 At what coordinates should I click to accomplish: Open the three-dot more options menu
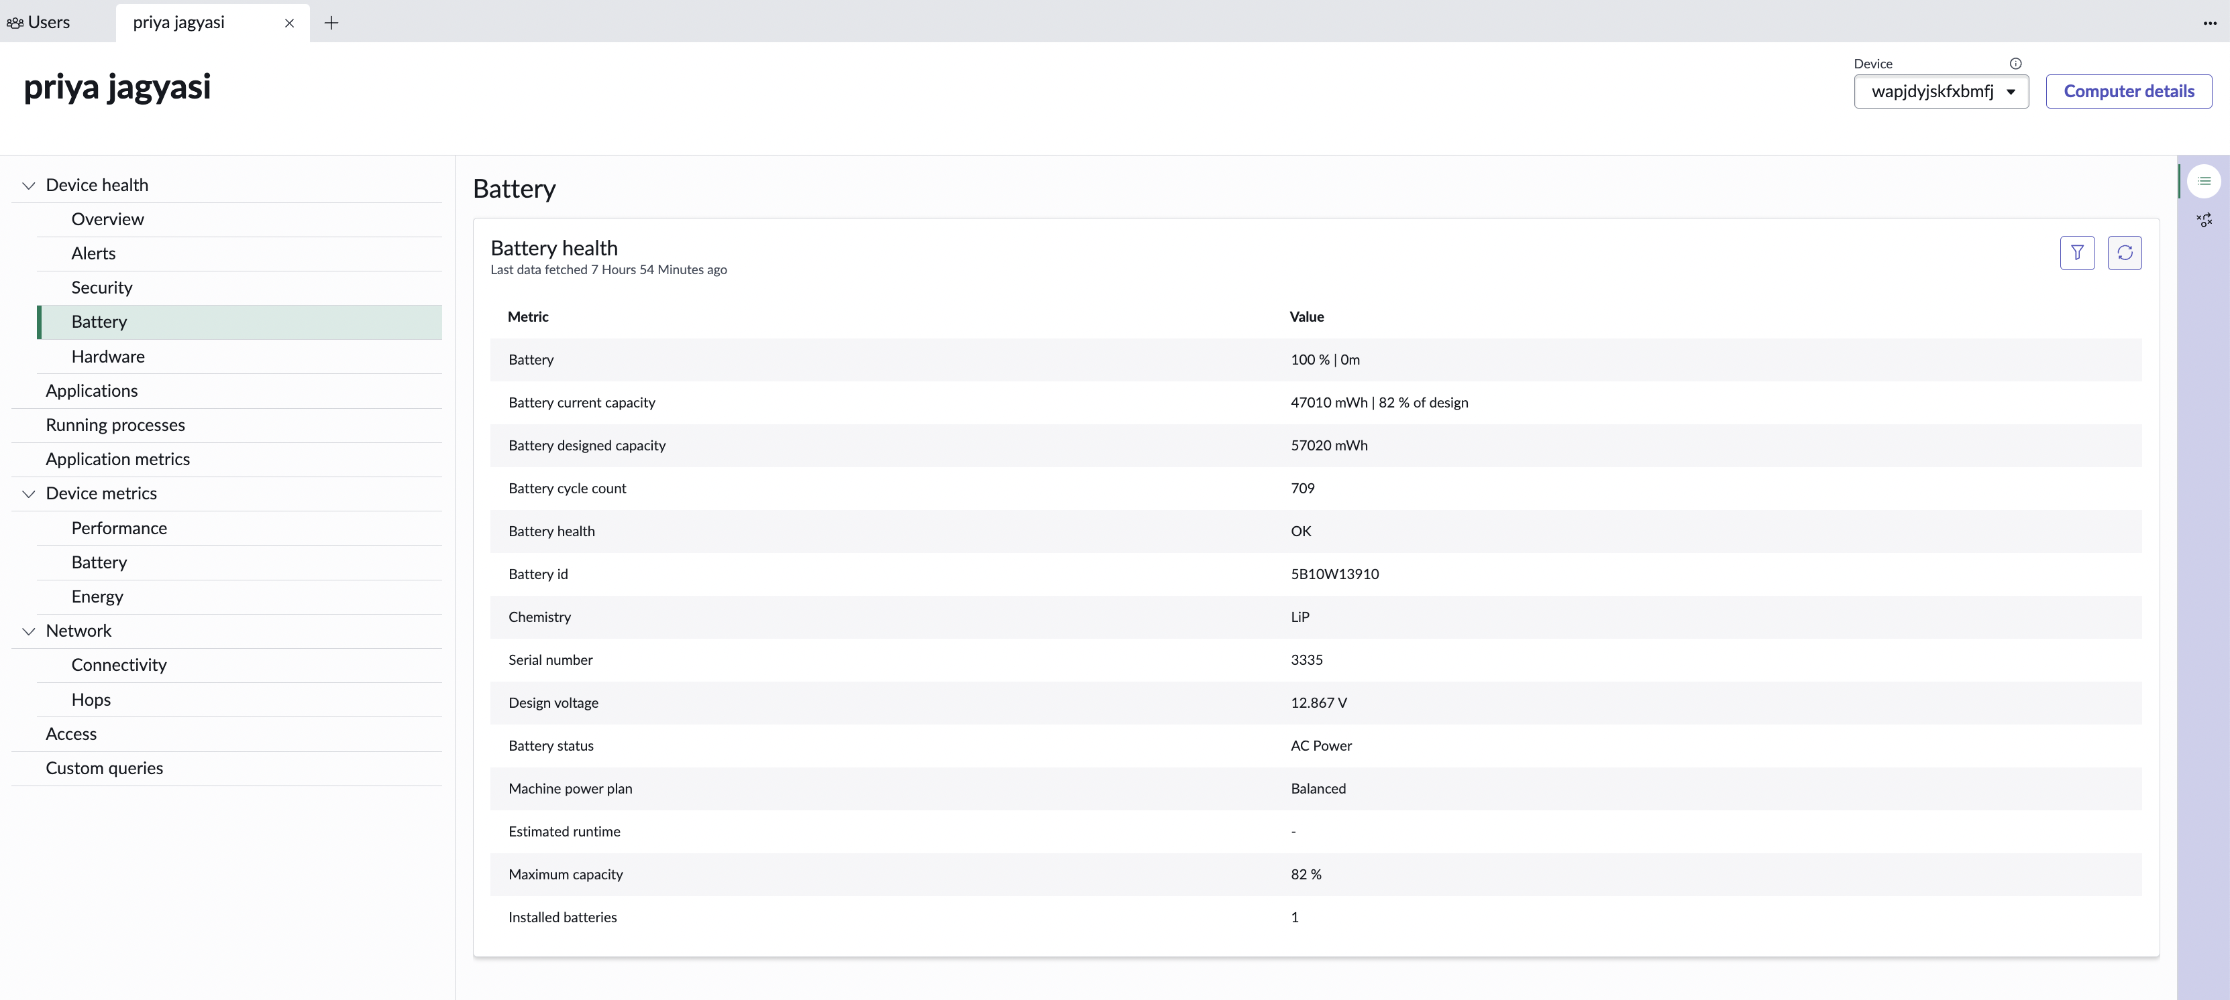[x=2210, y=23]
